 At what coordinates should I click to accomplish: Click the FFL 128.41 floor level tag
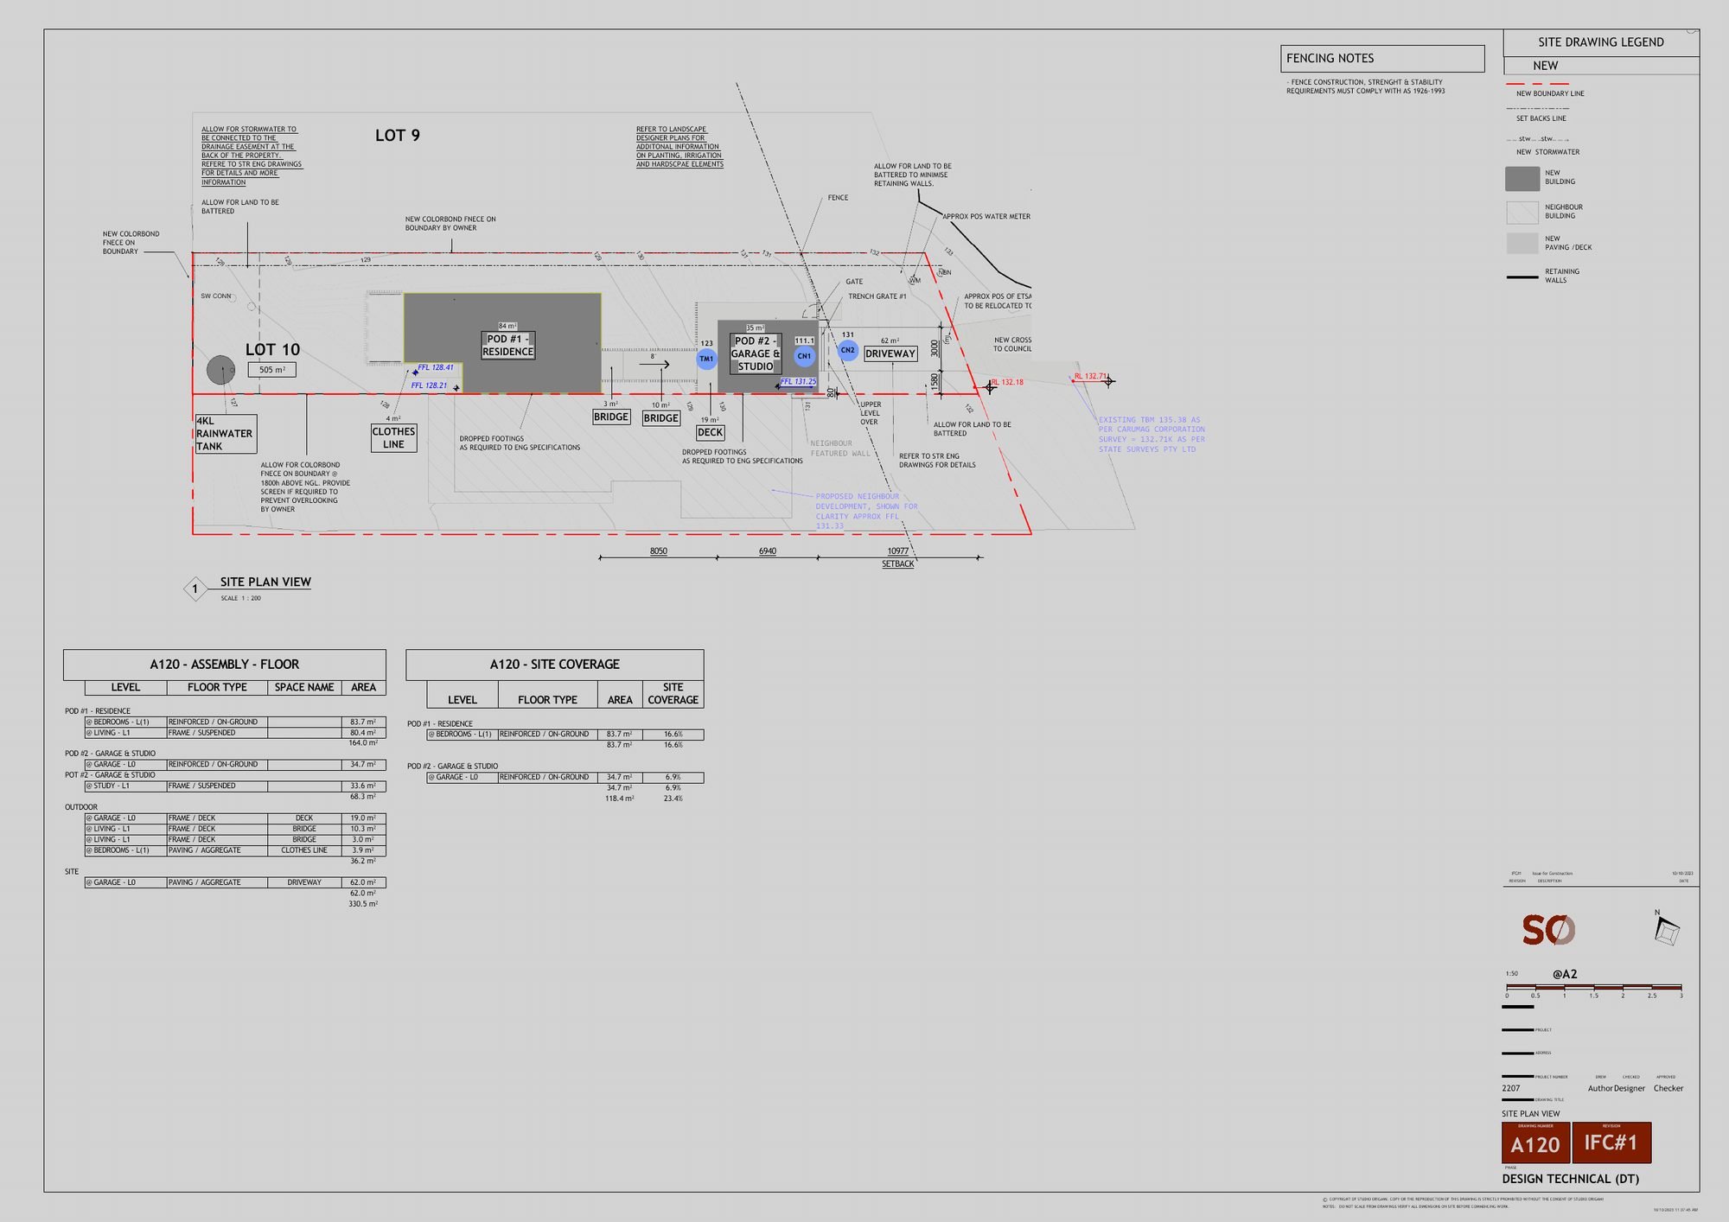click(x=436, y=367)
